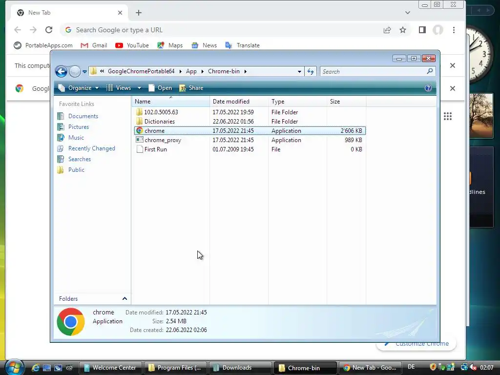Sort by Size column header
The image size is (500, 375).
[x=346, y=102]
